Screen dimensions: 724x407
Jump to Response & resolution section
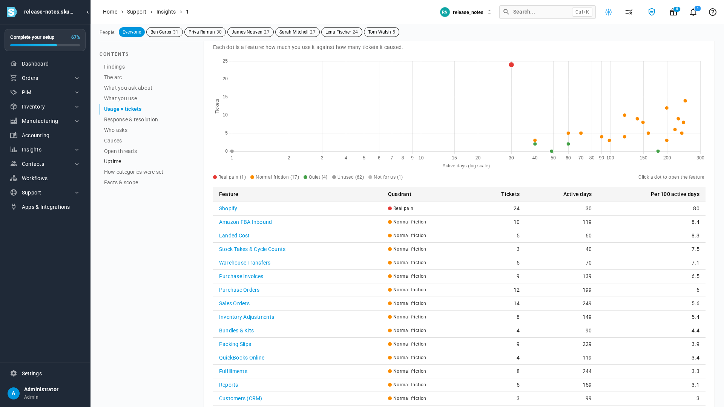click(x=131, y=119)
